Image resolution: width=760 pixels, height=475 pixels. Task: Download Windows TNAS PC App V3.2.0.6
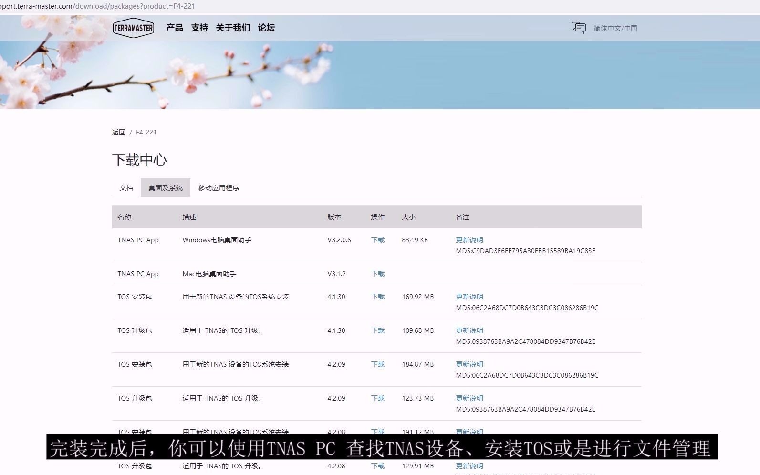click(x=378, y=240)
